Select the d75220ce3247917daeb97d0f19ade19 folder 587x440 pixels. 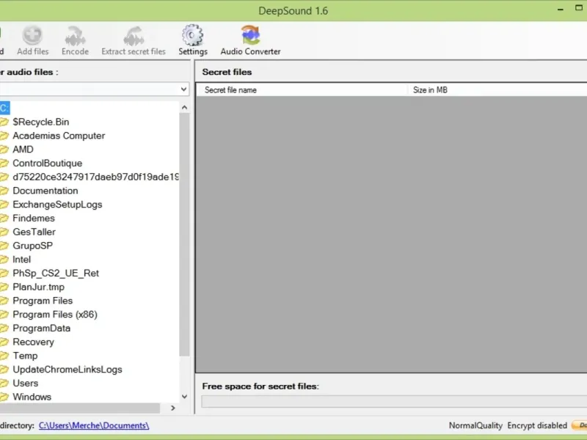(95, 177)
